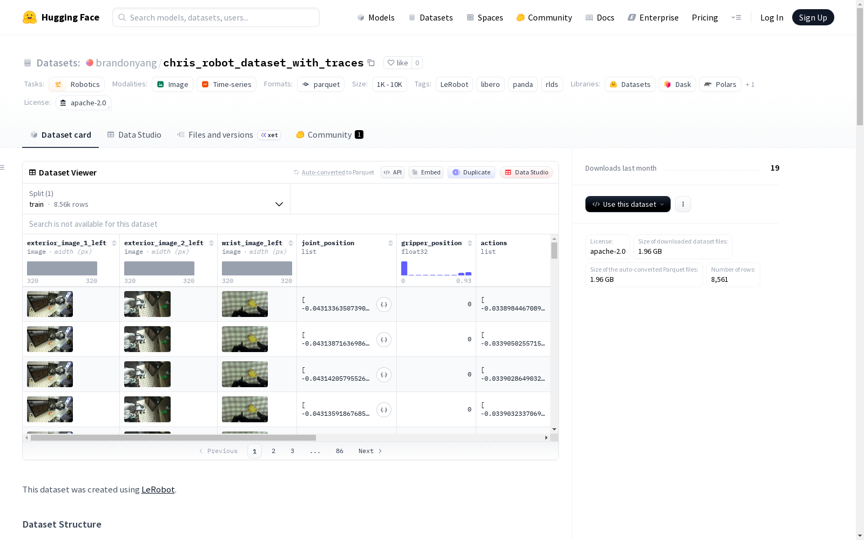Screen dimensions: 864x540
Task: Click the gripper_position histogram bar
Action: [404, 268]
